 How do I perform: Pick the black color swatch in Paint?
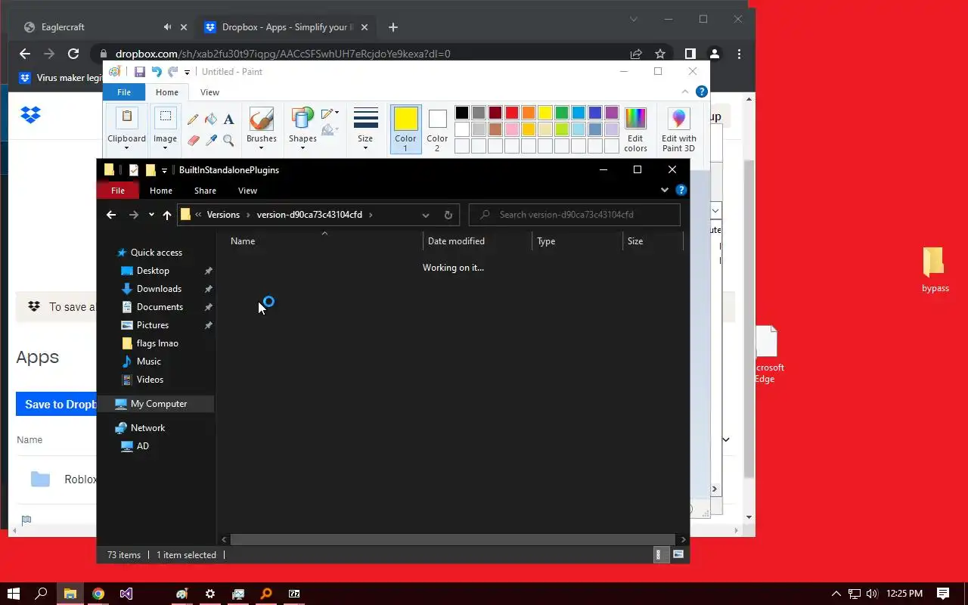click(462, 113)
